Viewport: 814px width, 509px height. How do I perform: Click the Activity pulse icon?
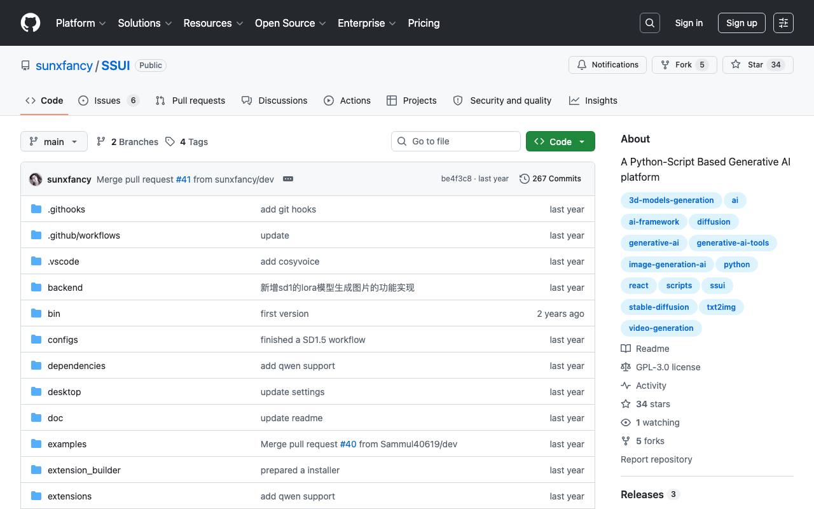pyautogui.click(x=626, y=386)
